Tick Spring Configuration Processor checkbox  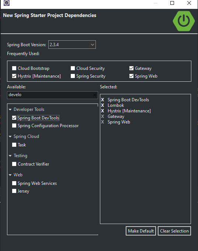coord(14,126)
